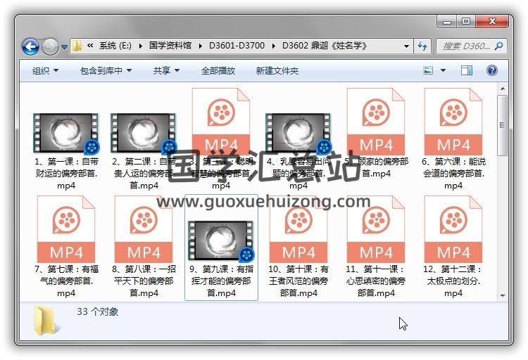
Task: Click the blue help question mark icon
Action: [x=492, y=70]
